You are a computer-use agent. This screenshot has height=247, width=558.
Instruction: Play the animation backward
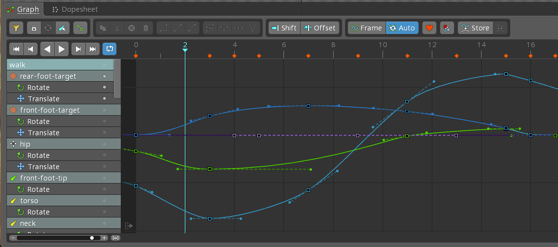47,49
